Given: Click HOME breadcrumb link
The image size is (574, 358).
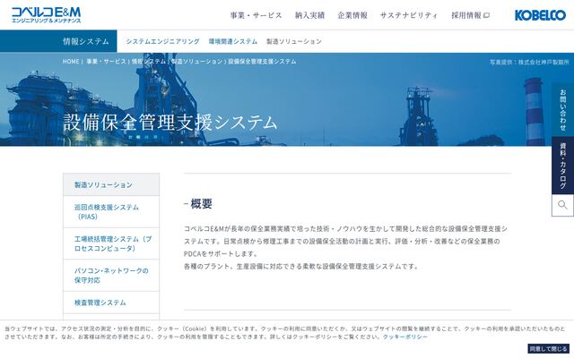Looking at the screenshot, I should click(71, 62).
